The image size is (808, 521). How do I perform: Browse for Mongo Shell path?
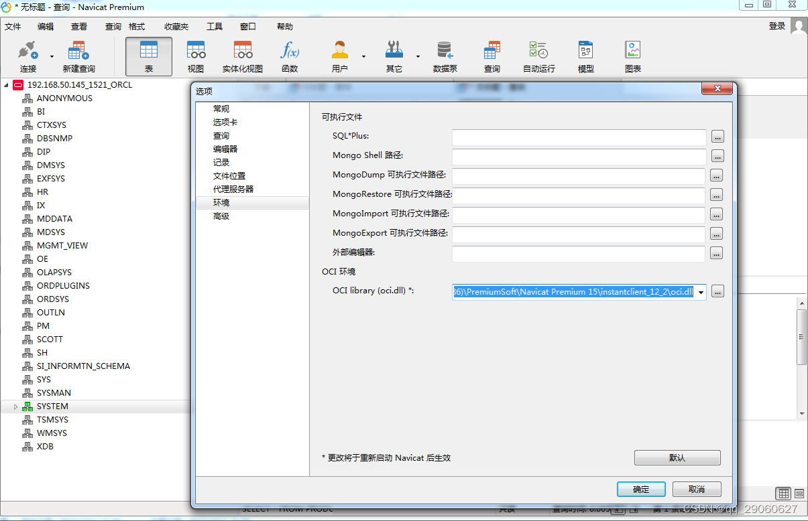point(717,156)
